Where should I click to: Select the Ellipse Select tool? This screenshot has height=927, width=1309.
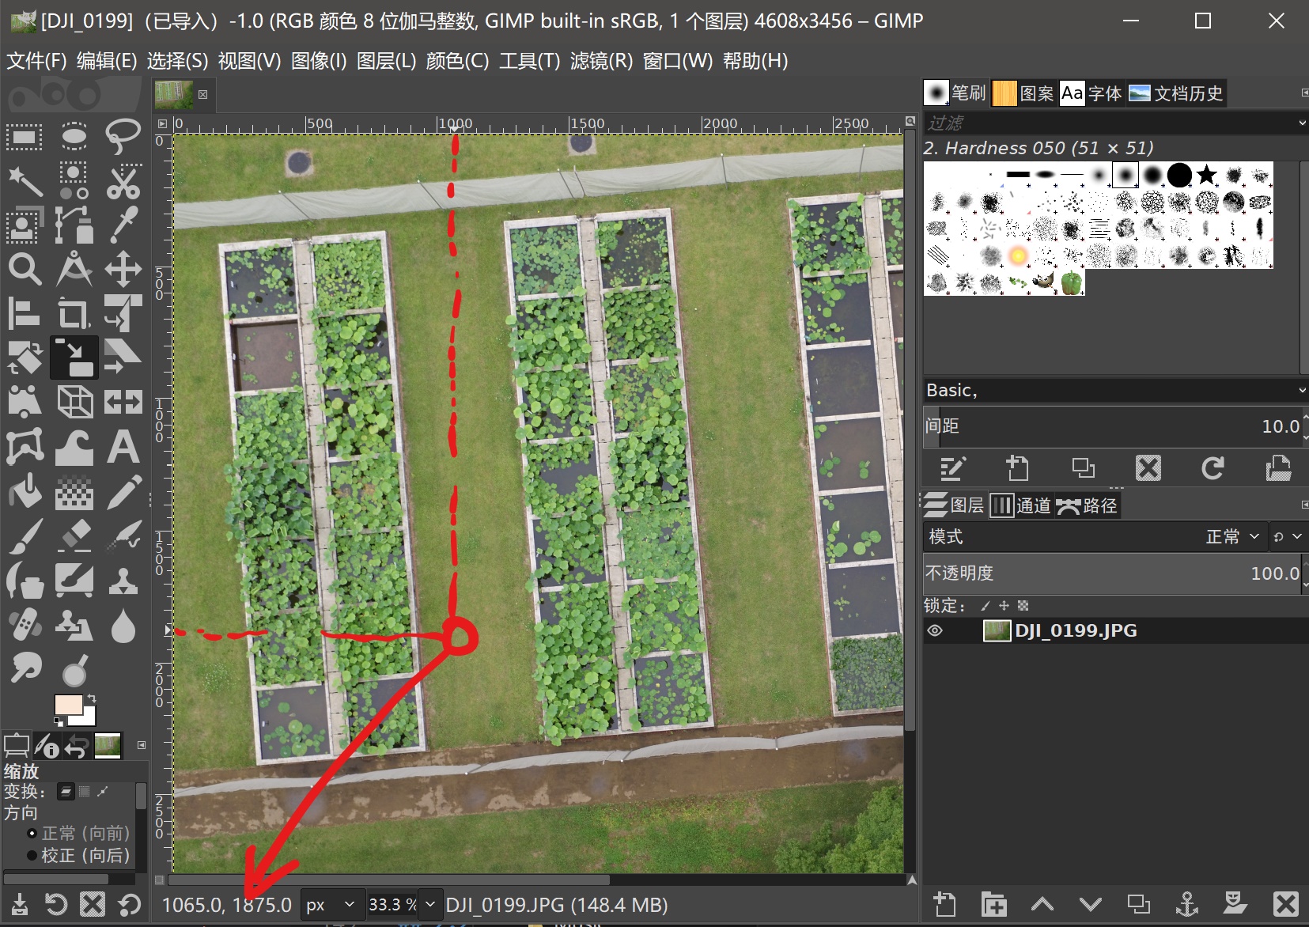pyautogui.click(x=74, y=137)
